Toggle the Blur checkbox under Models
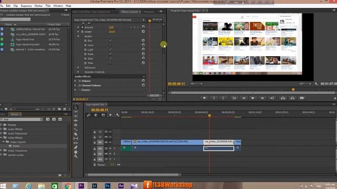This screenshot has height=189, width=337. point(110,40)
